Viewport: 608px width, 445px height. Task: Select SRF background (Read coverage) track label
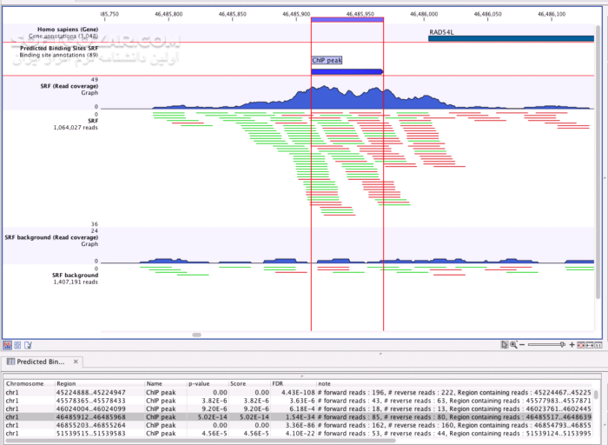(x=51, y=237)
